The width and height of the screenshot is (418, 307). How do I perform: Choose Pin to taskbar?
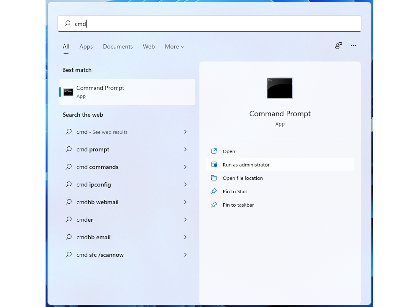[280, 205]
